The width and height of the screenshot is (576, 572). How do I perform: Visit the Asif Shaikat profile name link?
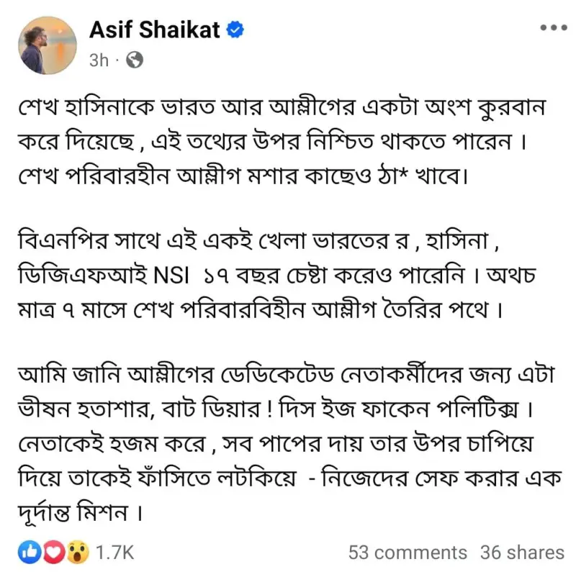[x=155, y=29]
